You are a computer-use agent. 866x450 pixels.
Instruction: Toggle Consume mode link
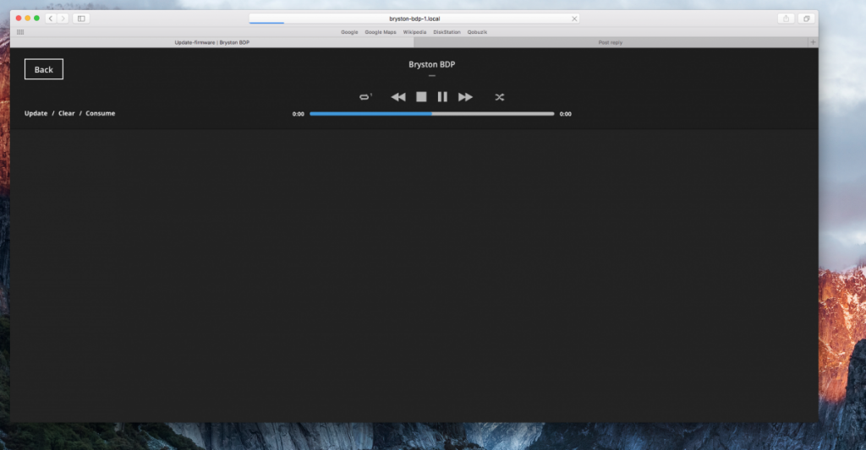pyautogui.click(x=101, y=113)
